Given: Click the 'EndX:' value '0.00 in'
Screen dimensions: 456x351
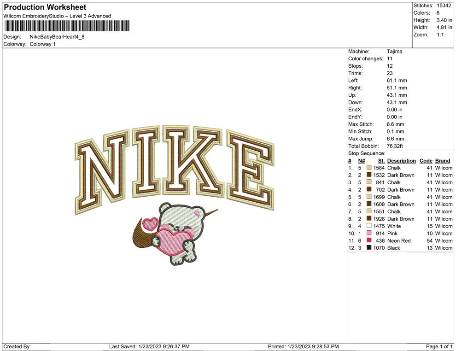Looking at the screenshot, I should pos(395,110).
